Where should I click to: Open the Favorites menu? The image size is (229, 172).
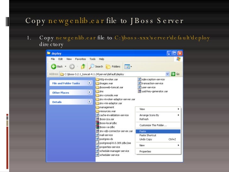pyautogui.click(x=81, y=59)
